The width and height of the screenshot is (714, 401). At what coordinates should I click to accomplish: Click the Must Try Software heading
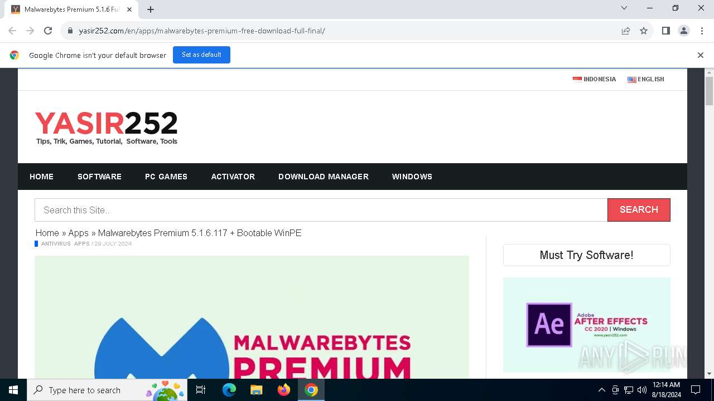point(587,255)
